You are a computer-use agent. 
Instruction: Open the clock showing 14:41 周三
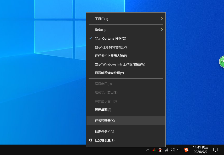200,150
